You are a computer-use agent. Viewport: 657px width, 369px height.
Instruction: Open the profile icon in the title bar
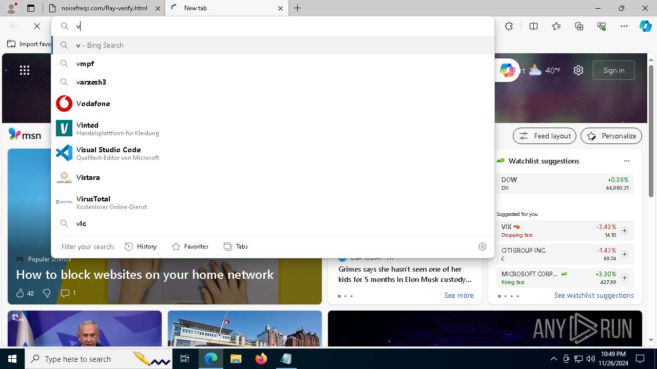click(x=12, y=8)
